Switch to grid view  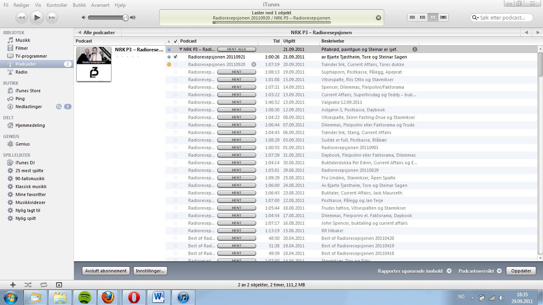point(433,17)
